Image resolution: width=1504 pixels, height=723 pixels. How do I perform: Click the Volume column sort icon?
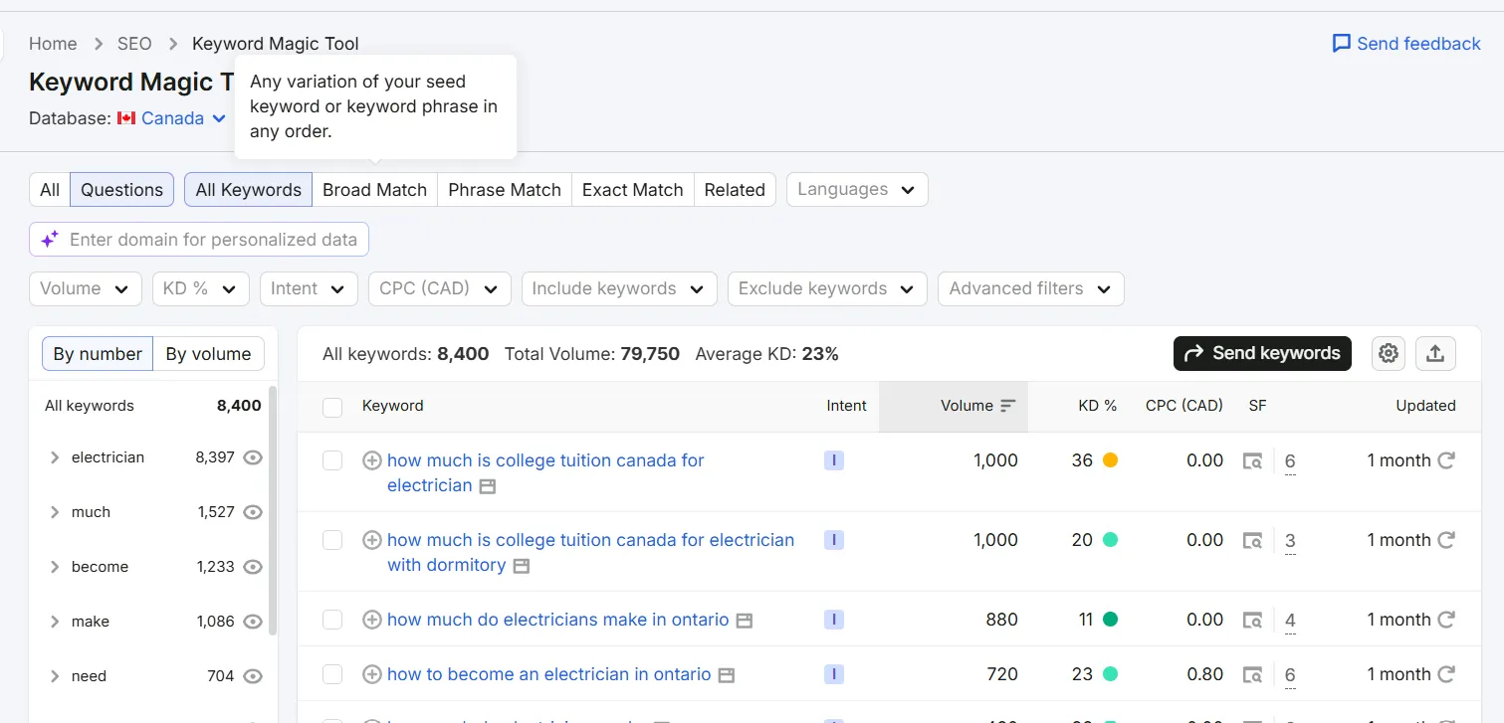[x=1008, y=406]
